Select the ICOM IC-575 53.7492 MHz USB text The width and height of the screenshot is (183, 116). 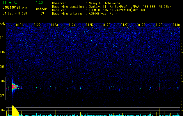[x=117, y=10]
